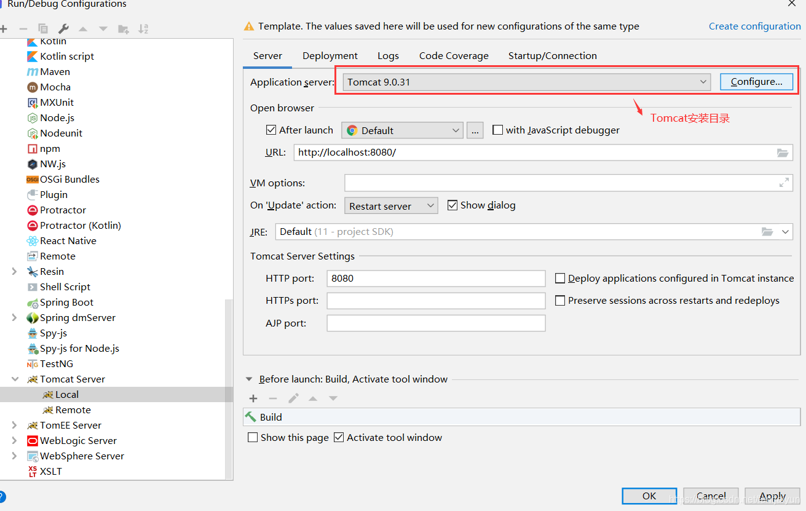
Task: Edit the Before launch task with pencil icon
Action: click(293, 398)
